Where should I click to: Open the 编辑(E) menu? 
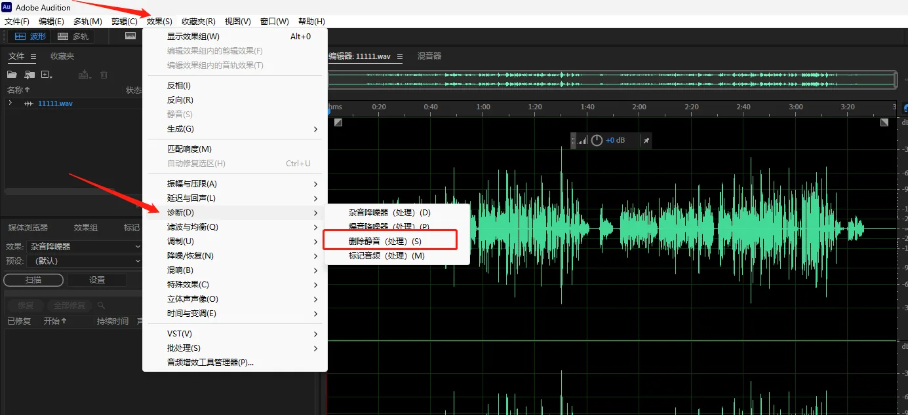click(x=51, y=22)
